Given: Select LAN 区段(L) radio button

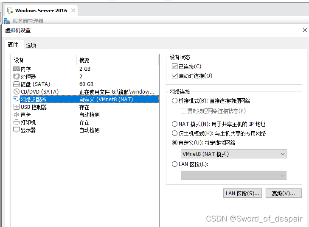Looking at the screenshot, I should 174,164.
